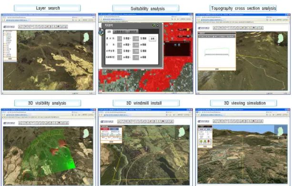Select the browser tab in the Layer search window
This screenshot has height=186, width=292.
coord(18,20)
